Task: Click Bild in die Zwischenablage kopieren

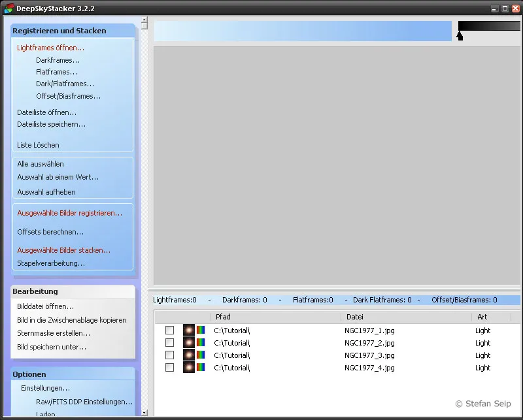Action: (72, 320)
